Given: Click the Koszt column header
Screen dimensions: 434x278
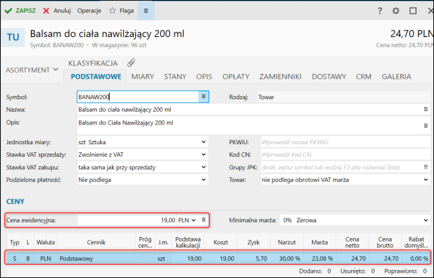Looking at the screenshot, I should (x=221, y=242).
